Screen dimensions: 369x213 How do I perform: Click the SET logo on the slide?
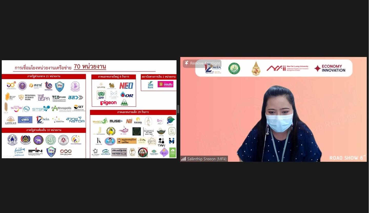click(x=79, y=108)
